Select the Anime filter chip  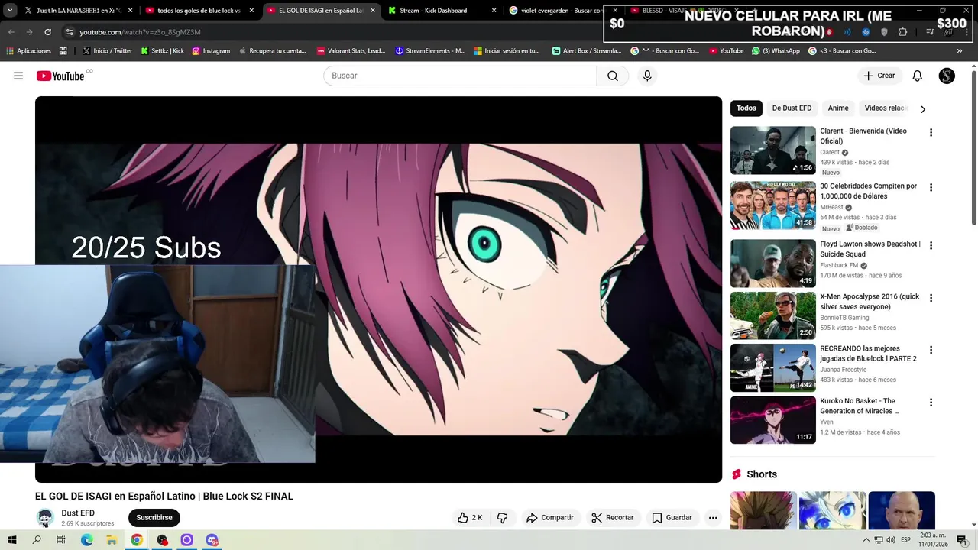[838, 108]
